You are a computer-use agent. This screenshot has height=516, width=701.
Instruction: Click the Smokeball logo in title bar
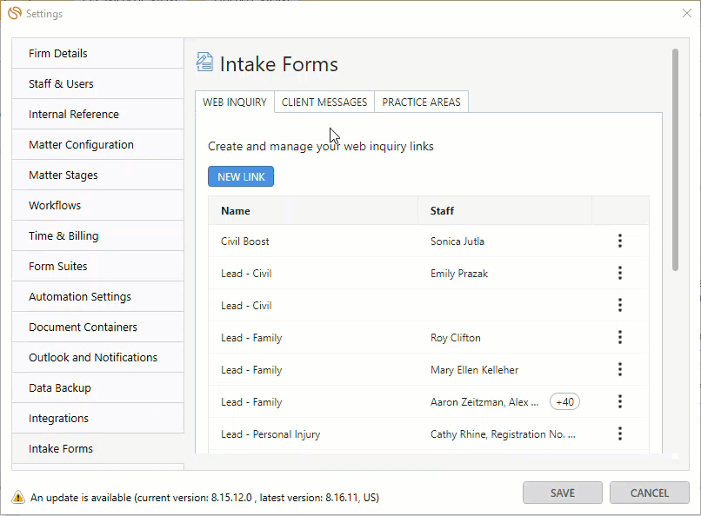(15, 13)
